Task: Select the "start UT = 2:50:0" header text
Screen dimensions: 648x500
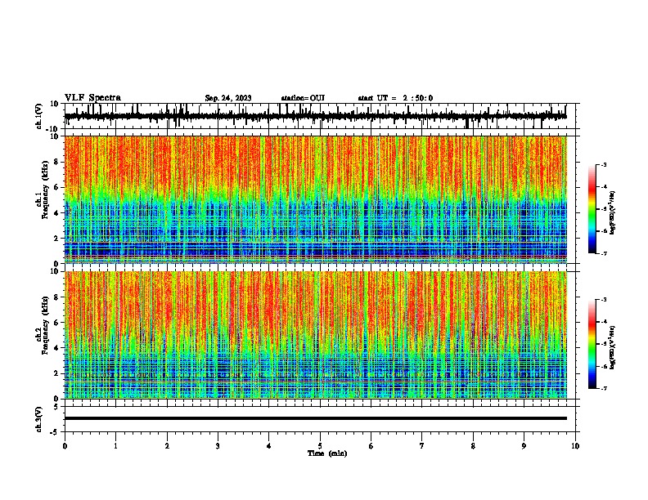Action: pyautogui.click(x=395, y=98)
